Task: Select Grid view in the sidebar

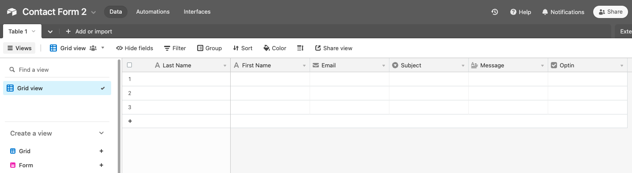Action: click(57, 88)
